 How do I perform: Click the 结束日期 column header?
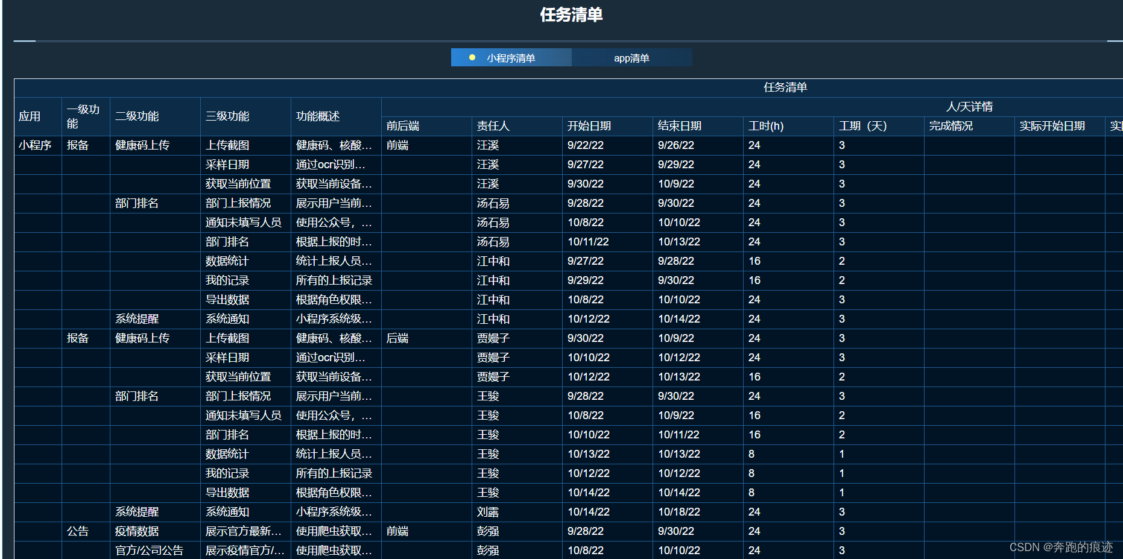point(698,126)
